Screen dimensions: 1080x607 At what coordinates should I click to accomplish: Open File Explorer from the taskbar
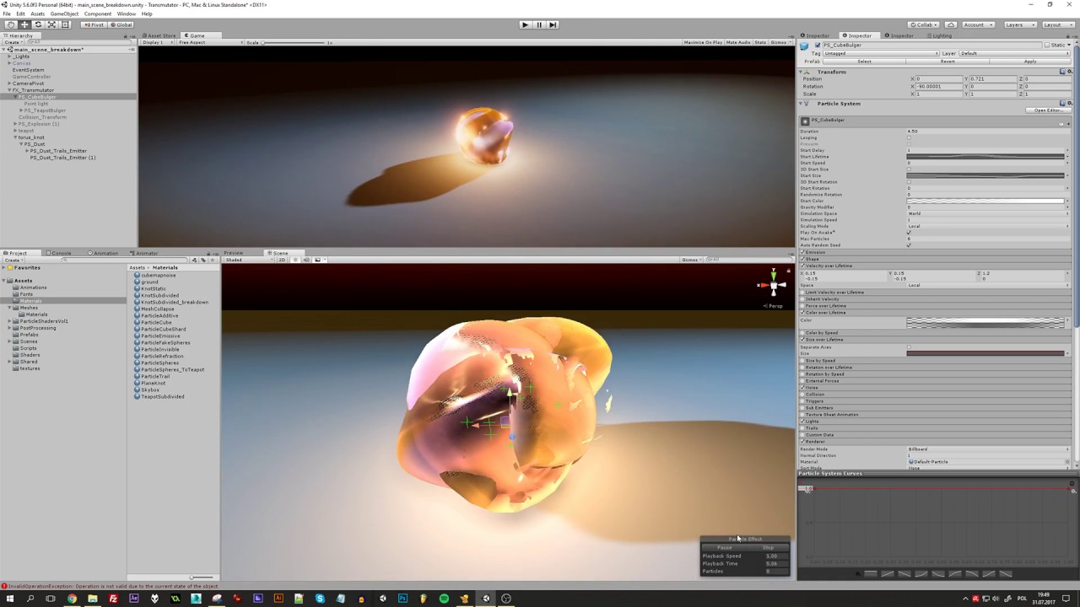tap(92, 599)
